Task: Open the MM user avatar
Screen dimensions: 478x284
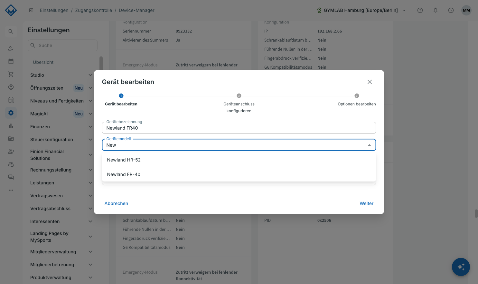Action: coord(466,10)
